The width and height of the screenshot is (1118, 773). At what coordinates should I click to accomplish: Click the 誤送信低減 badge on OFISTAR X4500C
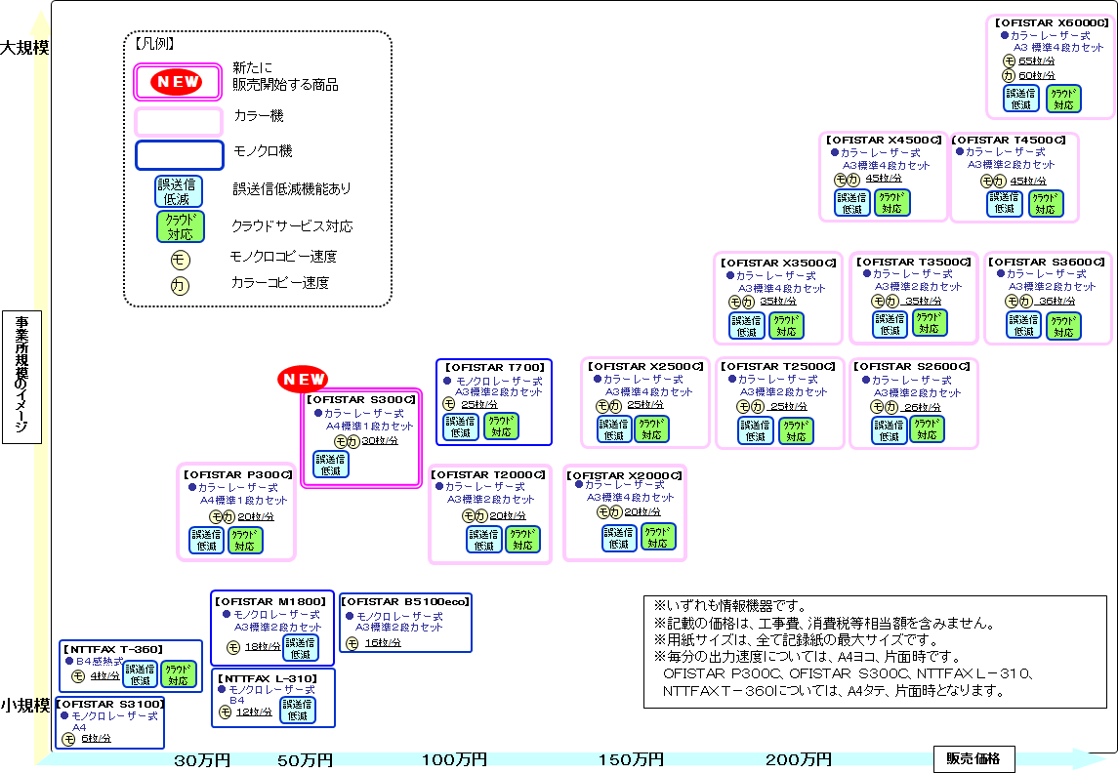(852, 203)
